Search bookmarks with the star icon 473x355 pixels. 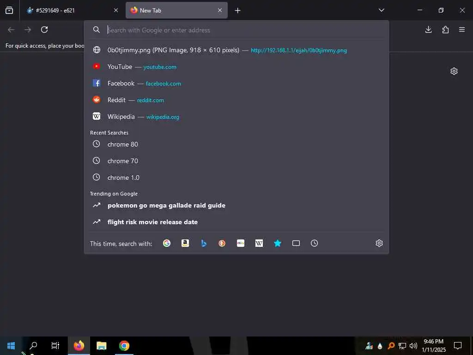tap(278, 243)
